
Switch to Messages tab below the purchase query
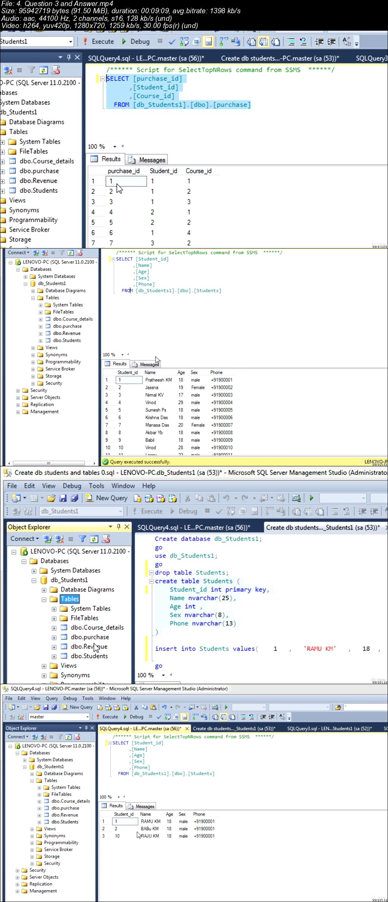click(x=147, y=160)
